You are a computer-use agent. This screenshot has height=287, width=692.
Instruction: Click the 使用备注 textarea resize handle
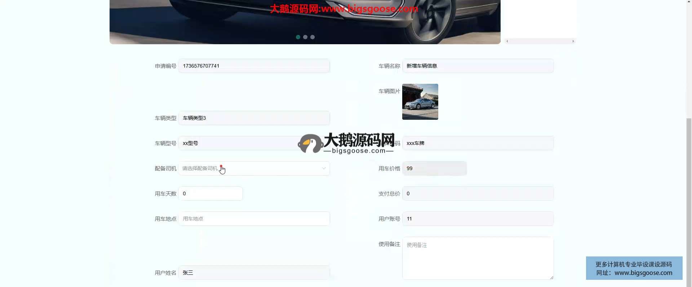click(551, 277)
